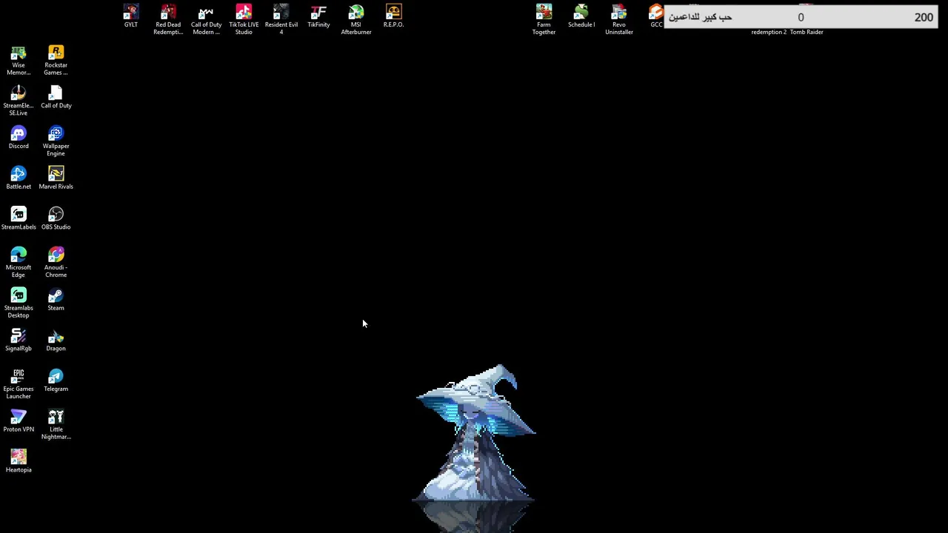The image size is (948, 533).
Task: Open the Call of Duty file icon
Action: coord(56,97)
